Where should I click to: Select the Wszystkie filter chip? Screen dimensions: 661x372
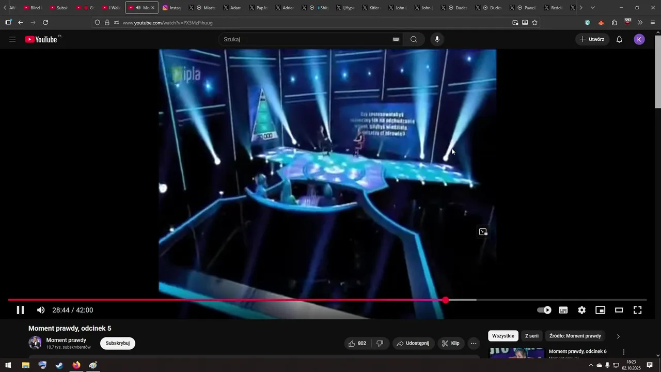tap(503, 336)
